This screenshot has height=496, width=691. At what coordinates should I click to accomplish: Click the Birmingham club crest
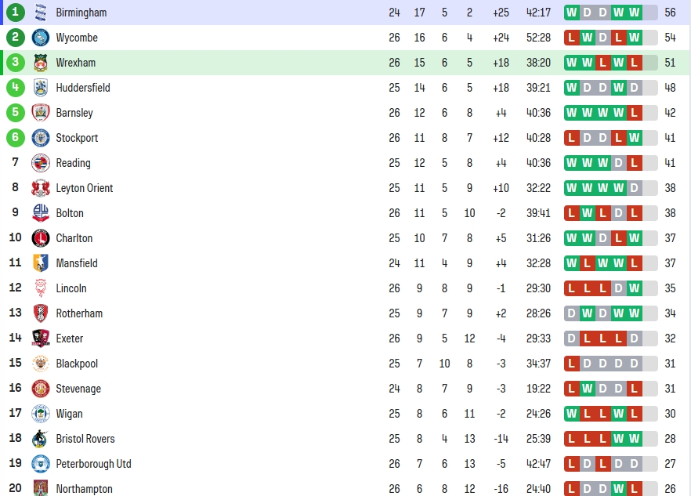click(x=41, y=13)
